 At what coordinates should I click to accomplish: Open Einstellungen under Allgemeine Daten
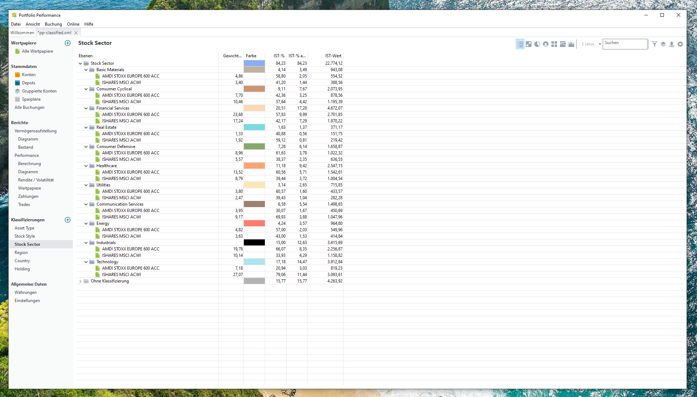27,301
